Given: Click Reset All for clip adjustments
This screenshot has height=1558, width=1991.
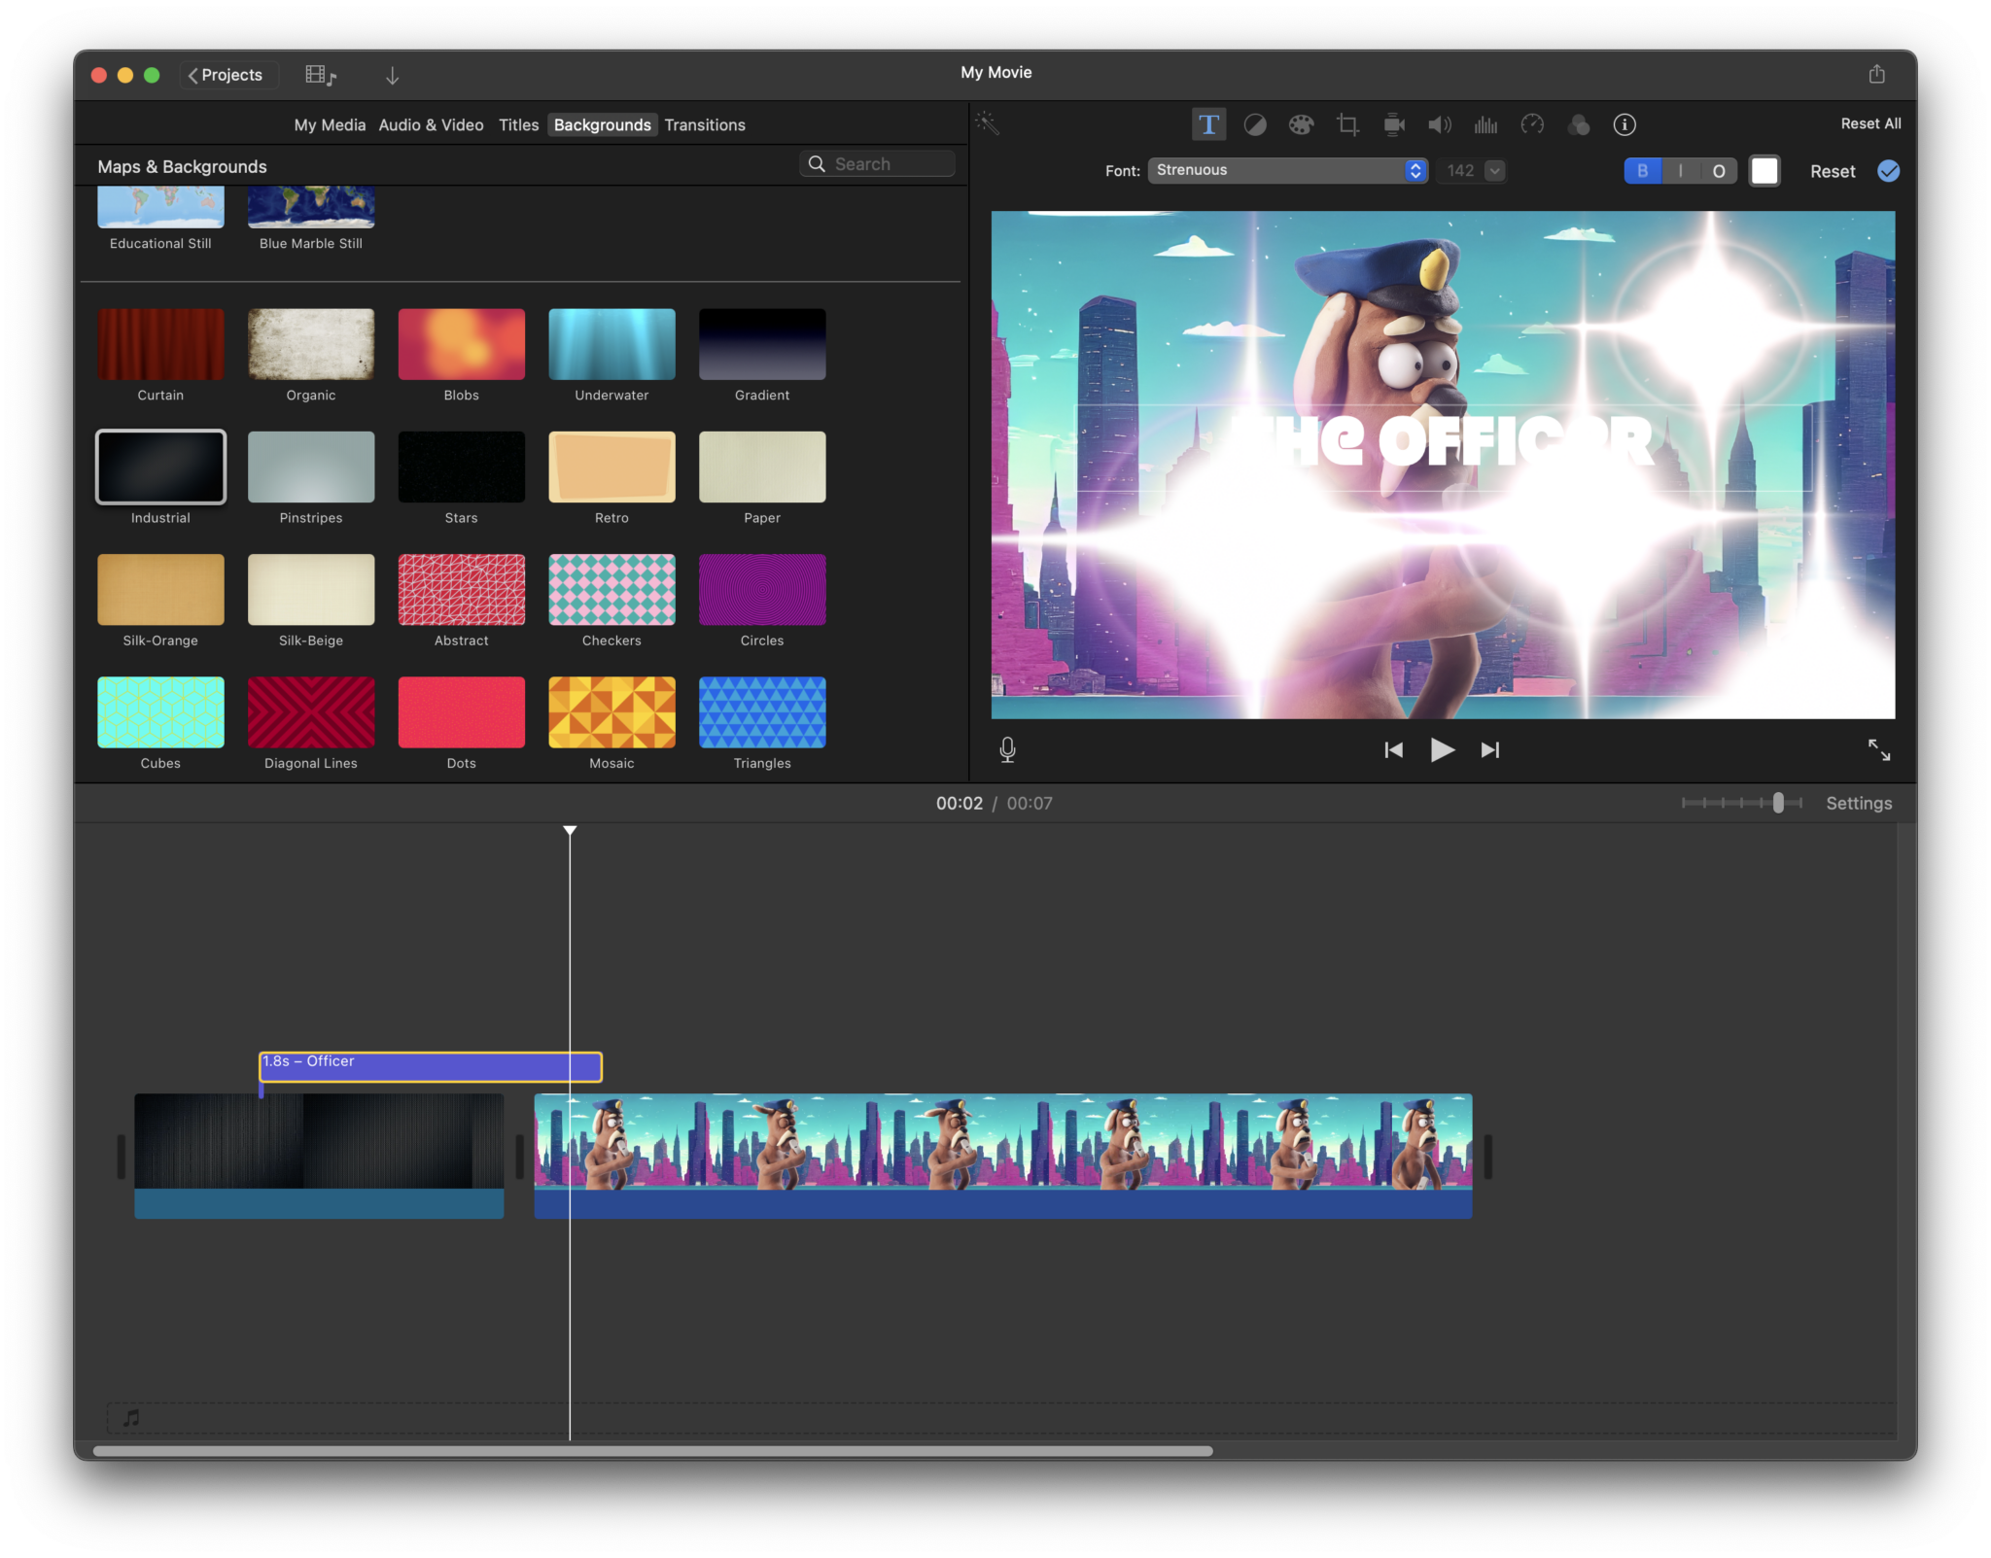Looking at the screenshot, I should point(1869,122).
